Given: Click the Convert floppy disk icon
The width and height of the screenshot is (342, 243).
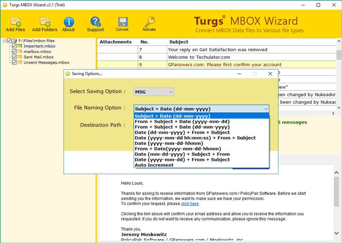Looking at the screenshot, I should tap(123, 22).
